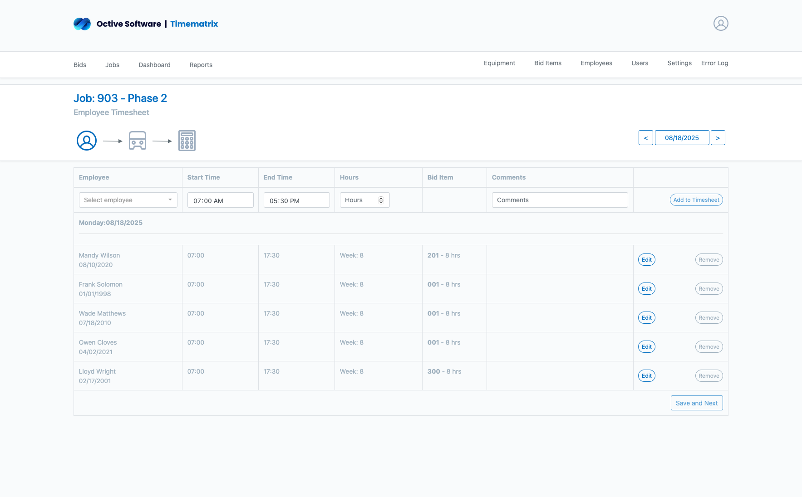Adjust the Hours stepper arrows
The height and width of the screenshot is (497, 802).
point(381,200)
